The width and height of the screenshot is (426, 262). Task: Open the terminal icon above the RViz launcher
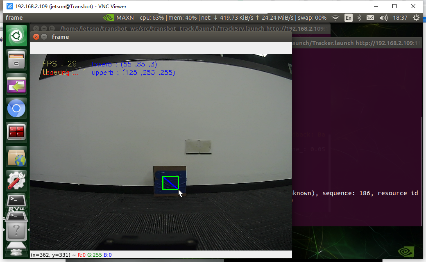click(16, 201)
